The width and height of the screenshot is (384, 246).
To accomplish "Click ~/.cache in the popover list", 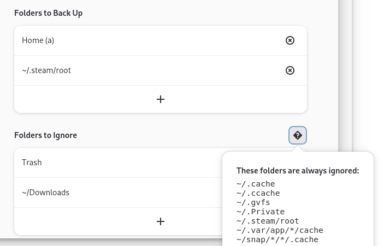I will coord(256,184).
